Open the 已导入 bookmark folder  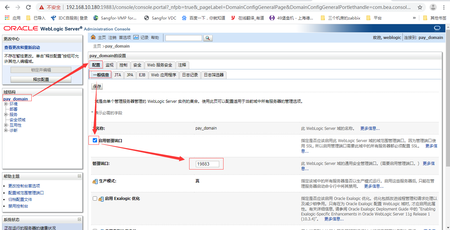[x=36, y=18]
